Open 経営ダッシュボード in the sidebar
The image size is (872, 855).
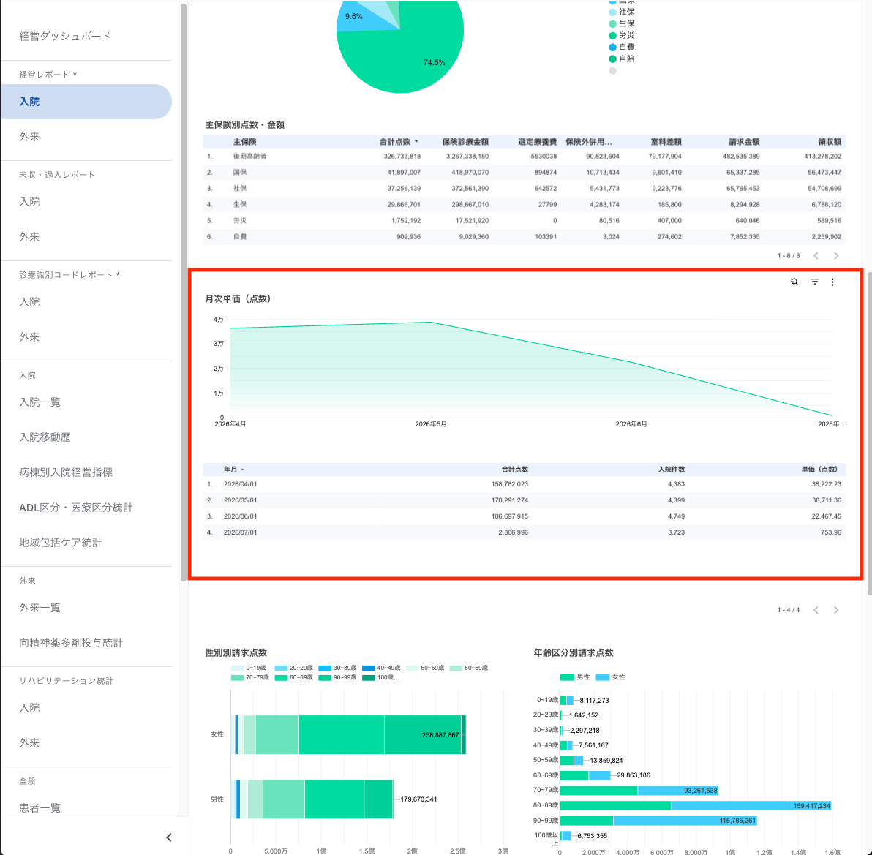(x=65, y=36)
